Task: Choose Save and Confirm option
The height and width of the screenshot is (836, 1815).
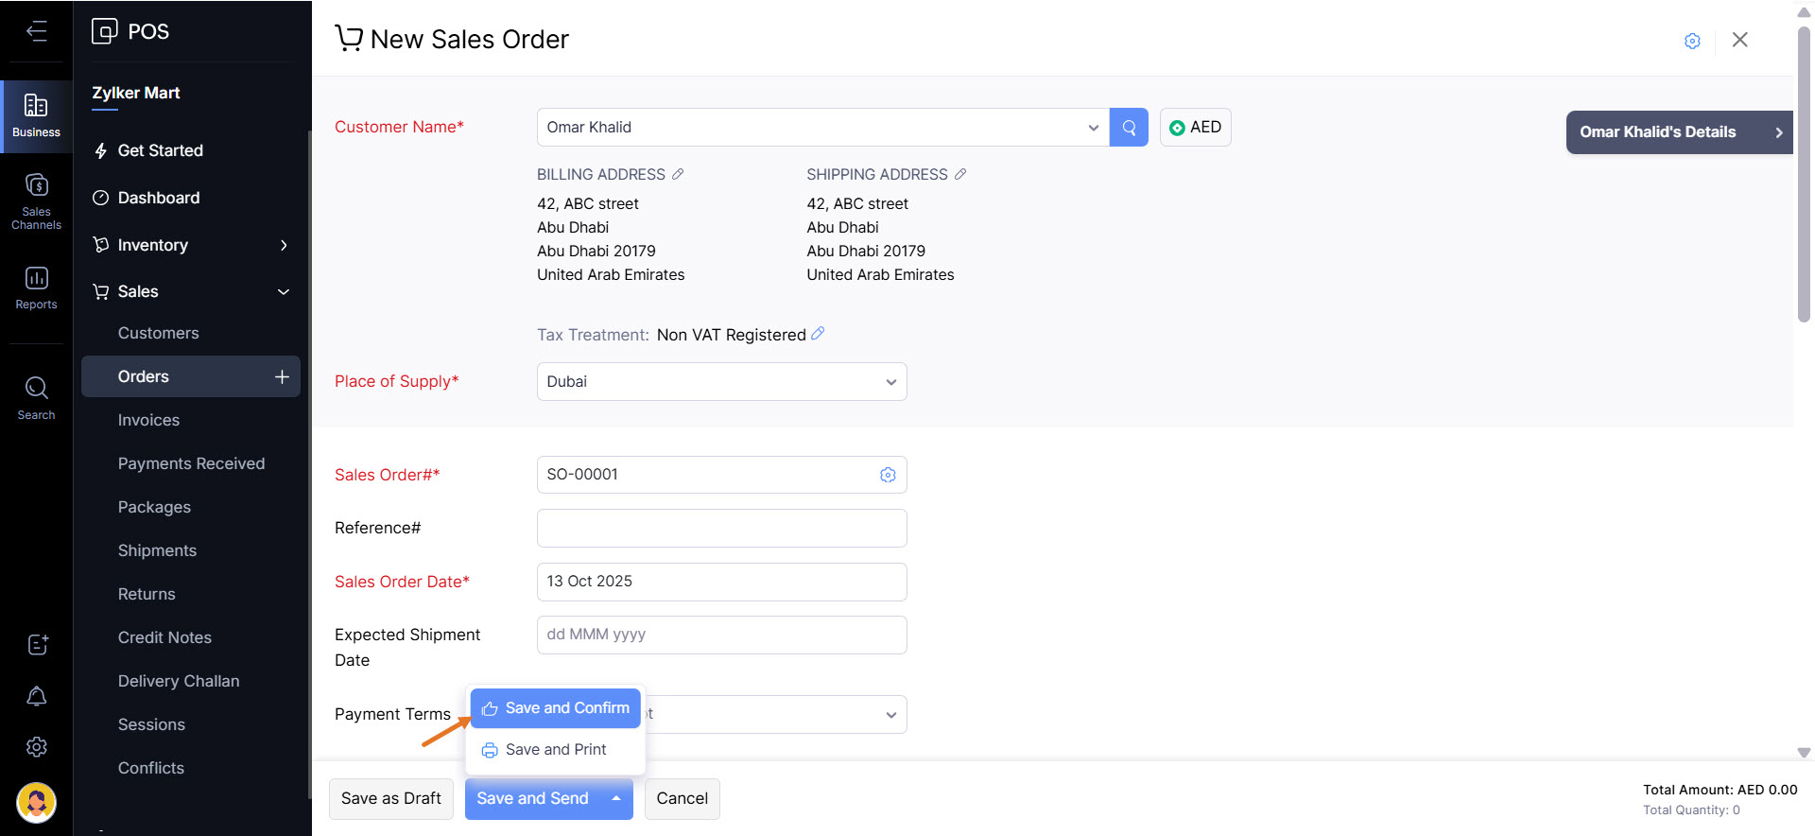Action: pos(556,708)
